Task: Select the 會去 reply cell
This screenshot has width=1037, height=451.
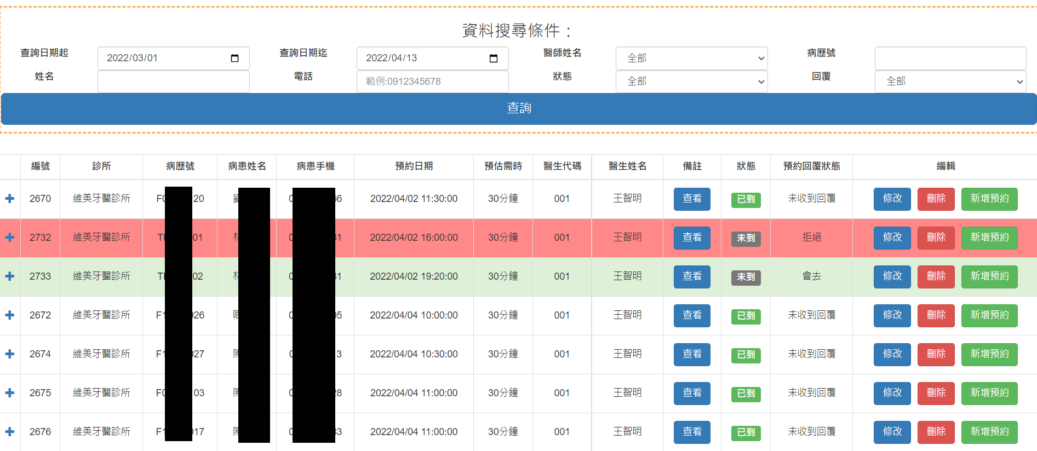Action: tap(811, 276)
